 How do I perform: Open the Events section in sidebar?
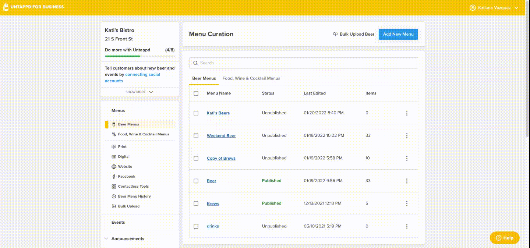coord(118,223)
